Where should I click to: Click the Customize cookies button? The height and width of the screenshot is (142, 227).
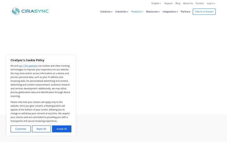click(20, 129)
